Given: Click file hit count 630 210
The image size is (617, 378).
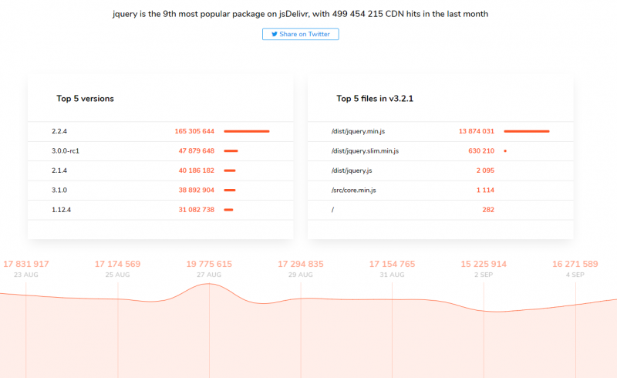Looking at the screenshot, I should point(480,150).
